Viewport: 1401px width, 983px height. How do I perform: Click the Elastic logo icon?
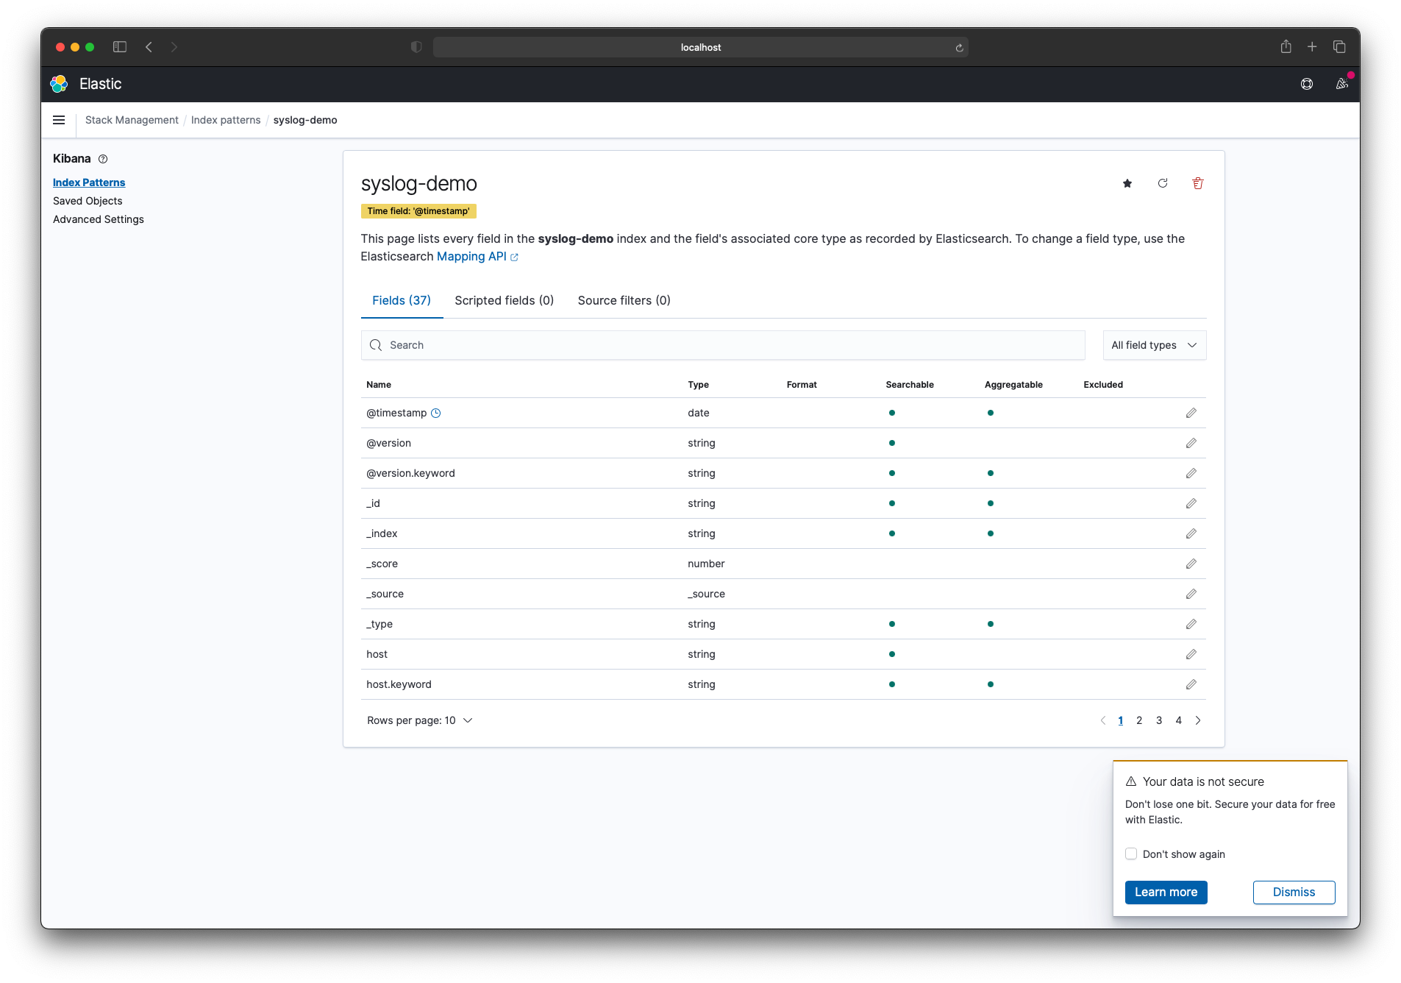pos(59,84)
